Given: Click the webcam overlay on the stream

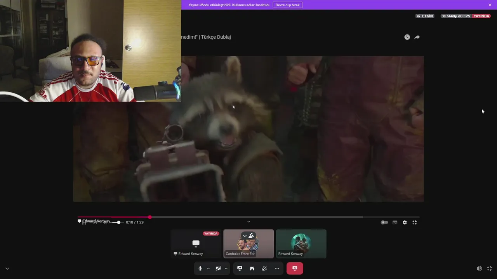Looking at the screenshot, I should click(x=90, y=51).
